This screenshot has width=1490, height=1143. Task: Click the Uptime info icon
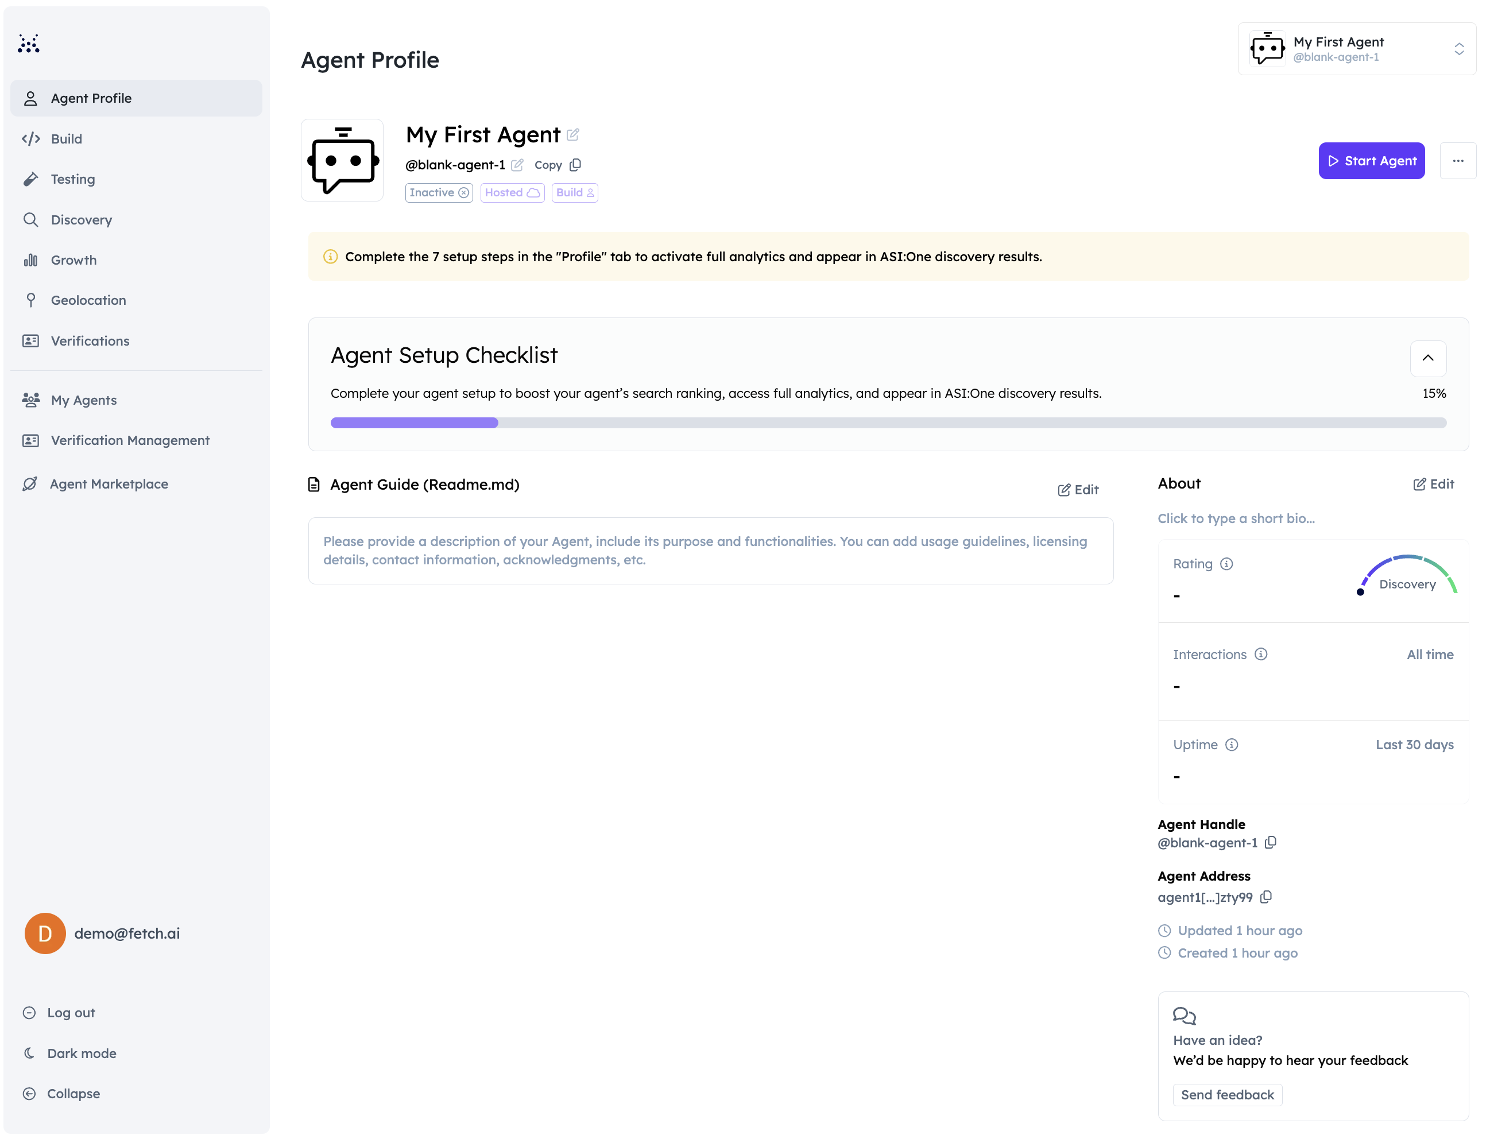(x=1232, y=745)
